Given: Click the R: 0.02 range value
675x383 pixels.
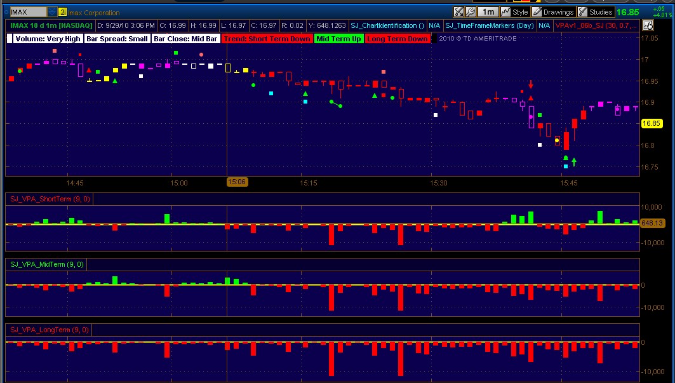Looking at the screenshot, I should pyautogui.click(x=292, y=25).
